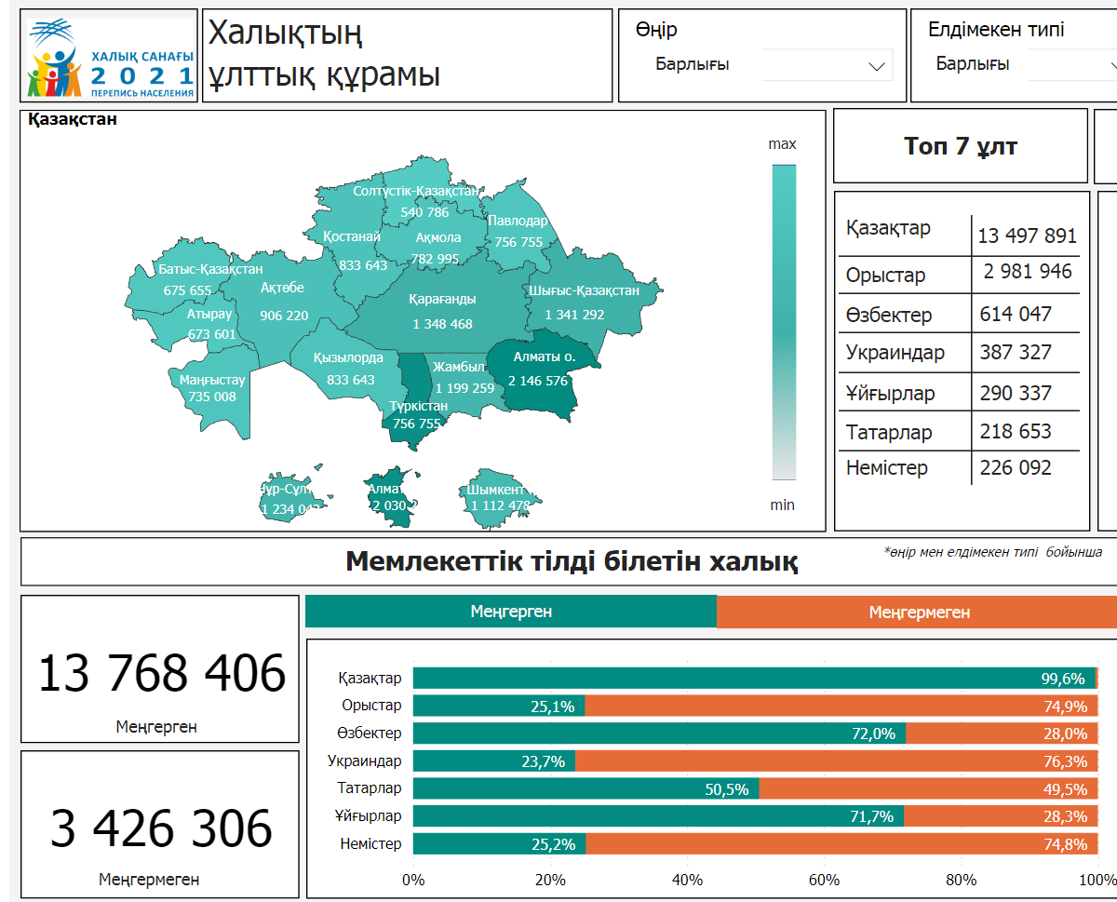Select Маңғыстау region on the map
The height and width of the screenshot is (902, 1117).
pyautogui.click(x=210, y=391)
